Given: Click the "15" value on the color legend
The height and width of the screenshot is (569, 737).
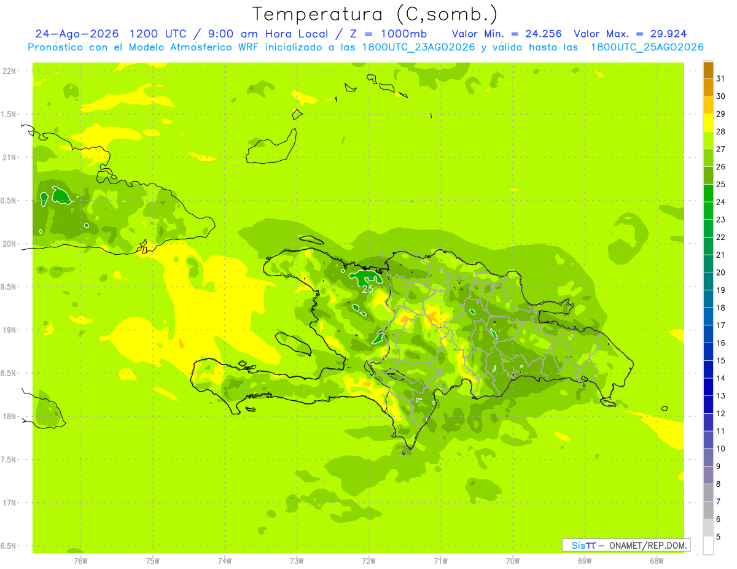Looking at the screenshot, I should tap(721, 361).
